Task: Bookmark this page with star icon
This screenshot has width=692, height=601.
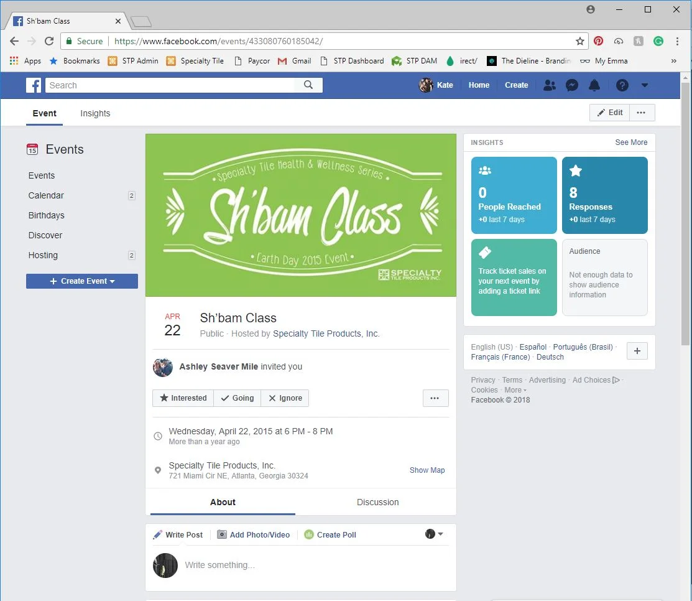Action: pyautogui.click(x=580, y=41)
